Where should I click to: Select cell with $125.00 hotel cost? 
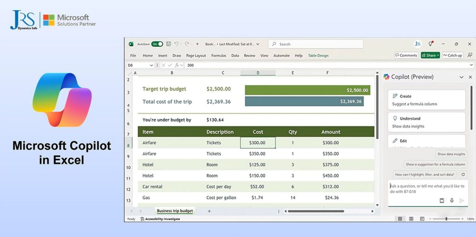258,165
